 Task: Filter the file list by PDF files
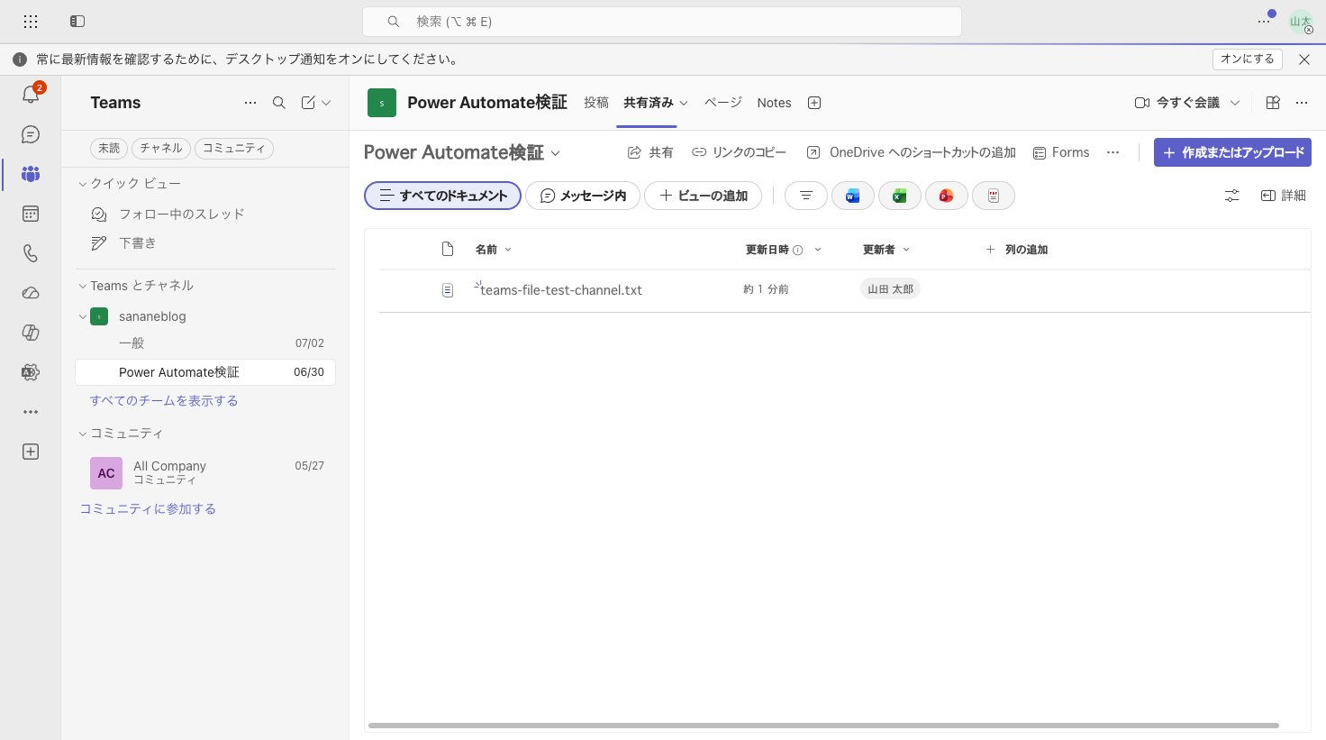click(x=994, y=196)
